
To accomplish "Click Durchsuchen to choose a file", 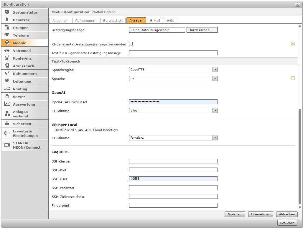I will pyautogui.click(x=202, y=30).
